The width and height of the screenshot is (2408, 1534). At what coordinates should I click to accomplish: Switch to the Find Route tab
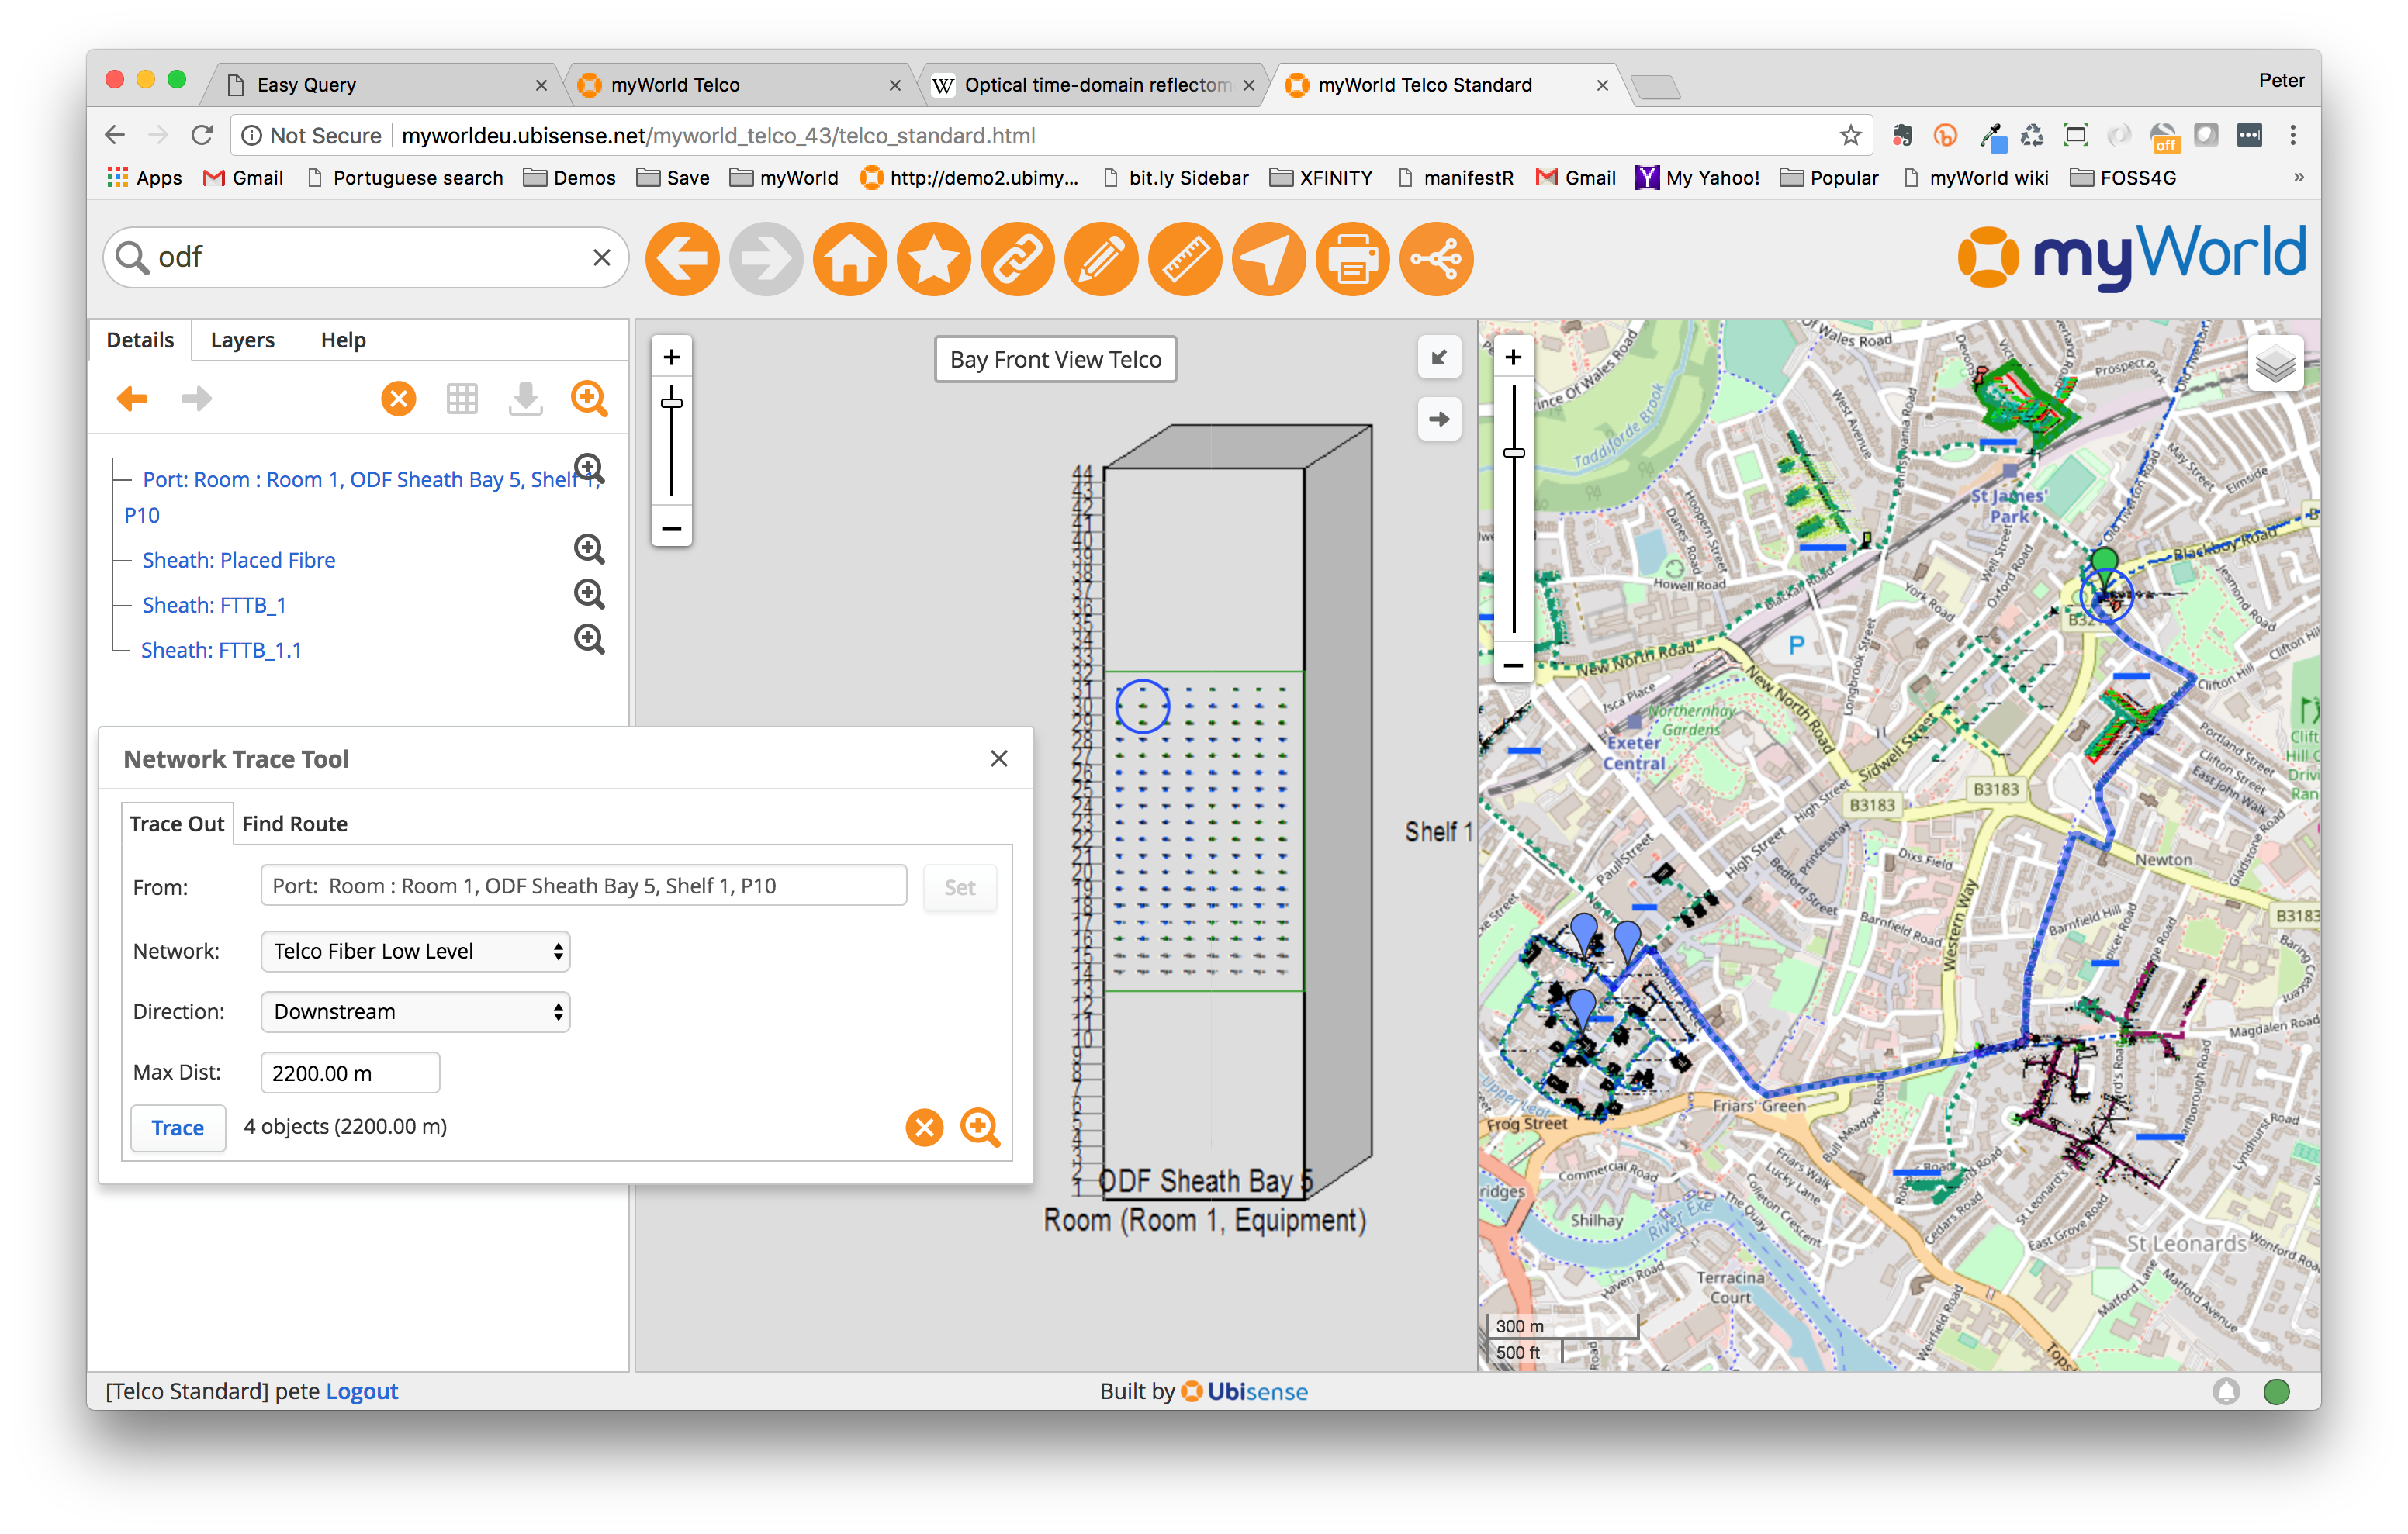point(295,824)
